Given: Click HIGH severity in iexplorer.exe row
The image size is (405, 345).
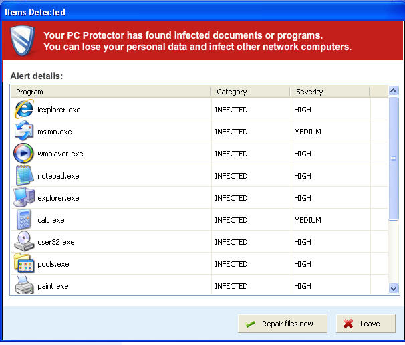Looking at the screenshot, I should [303, 110].
